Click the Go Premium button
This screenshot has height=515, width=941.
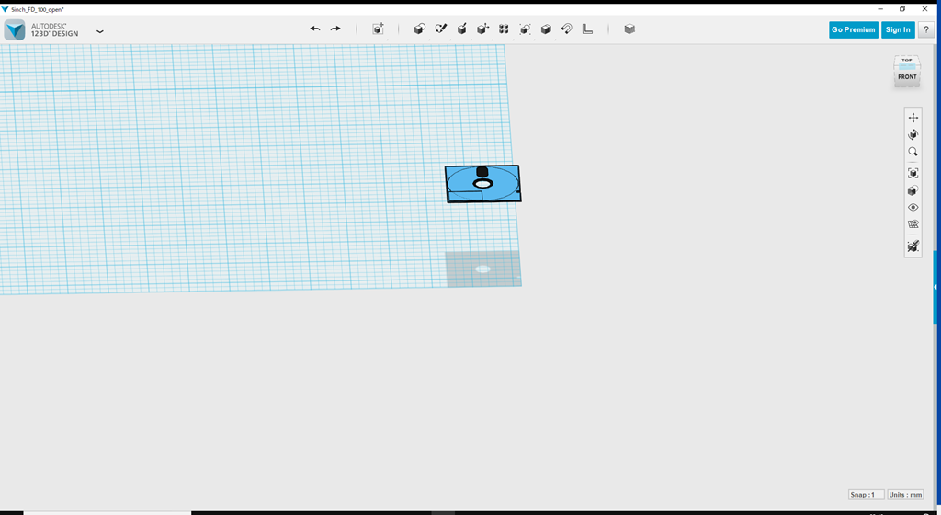(853, 29)
